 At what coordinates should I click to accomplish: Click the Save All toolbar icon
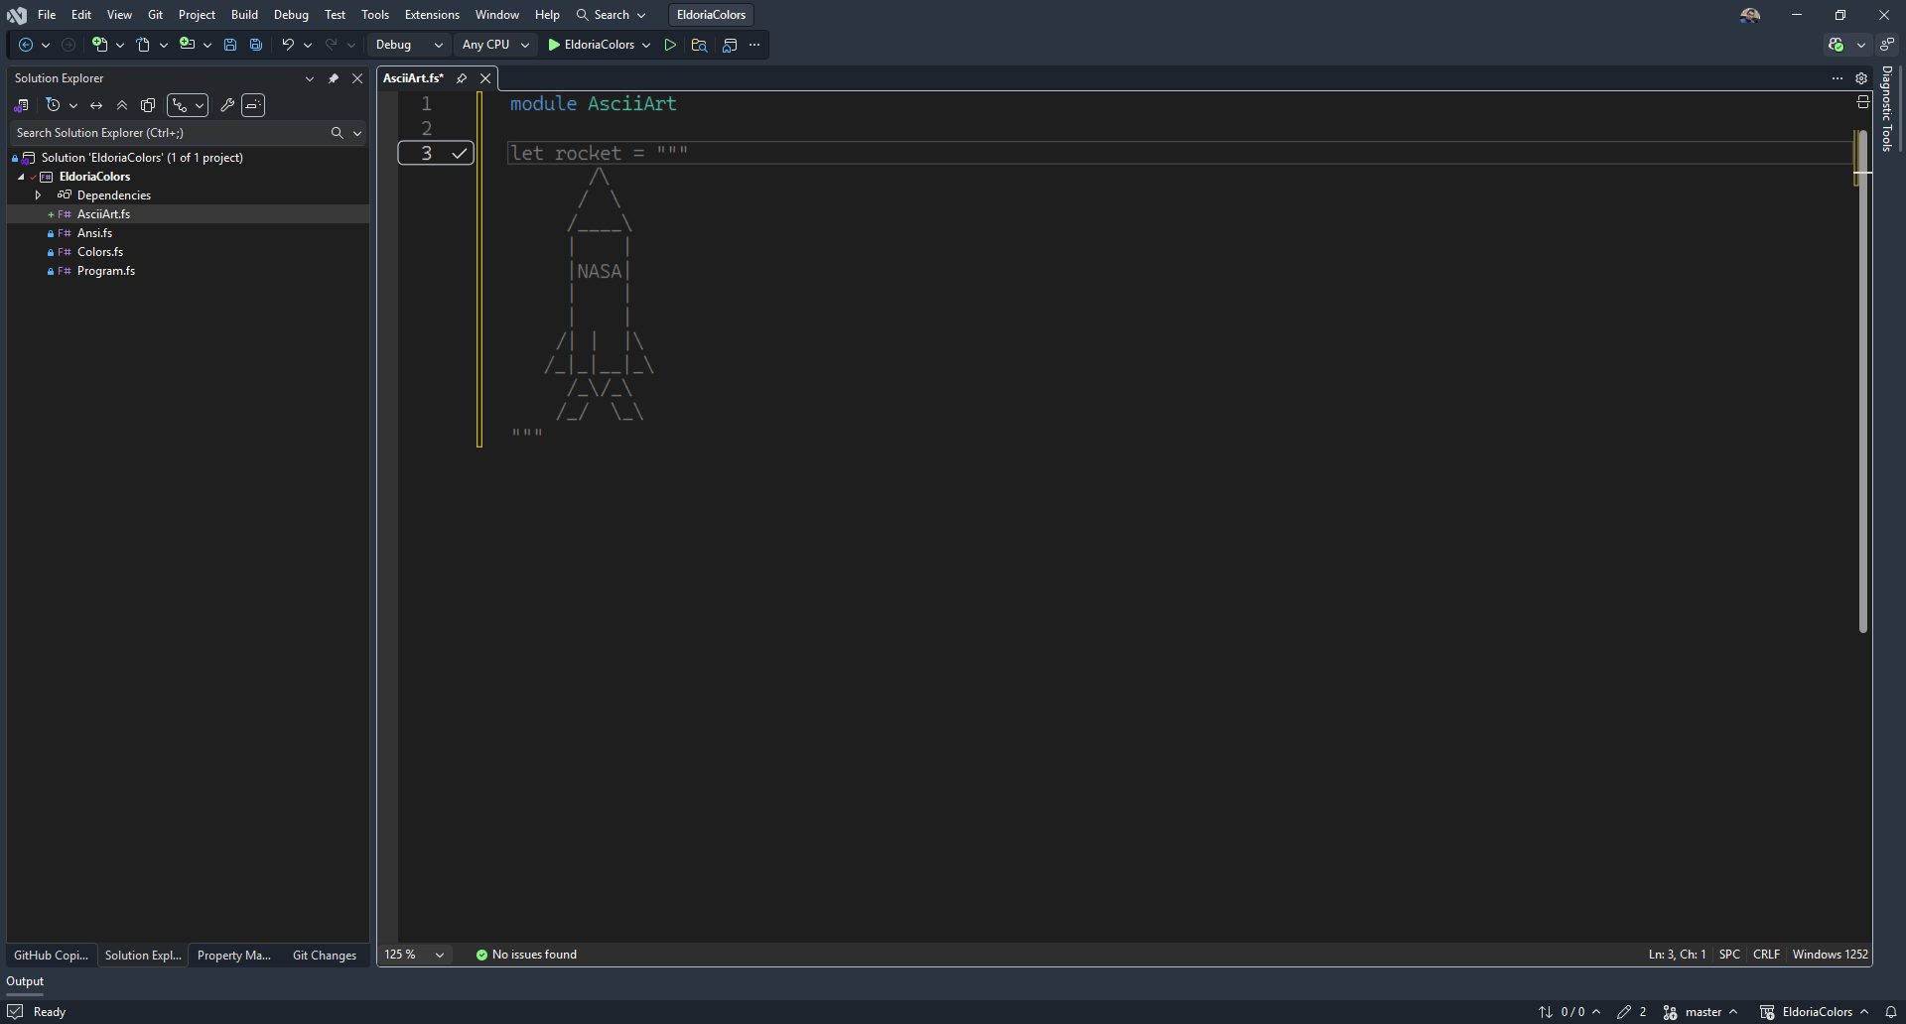(x=256, y=45)
